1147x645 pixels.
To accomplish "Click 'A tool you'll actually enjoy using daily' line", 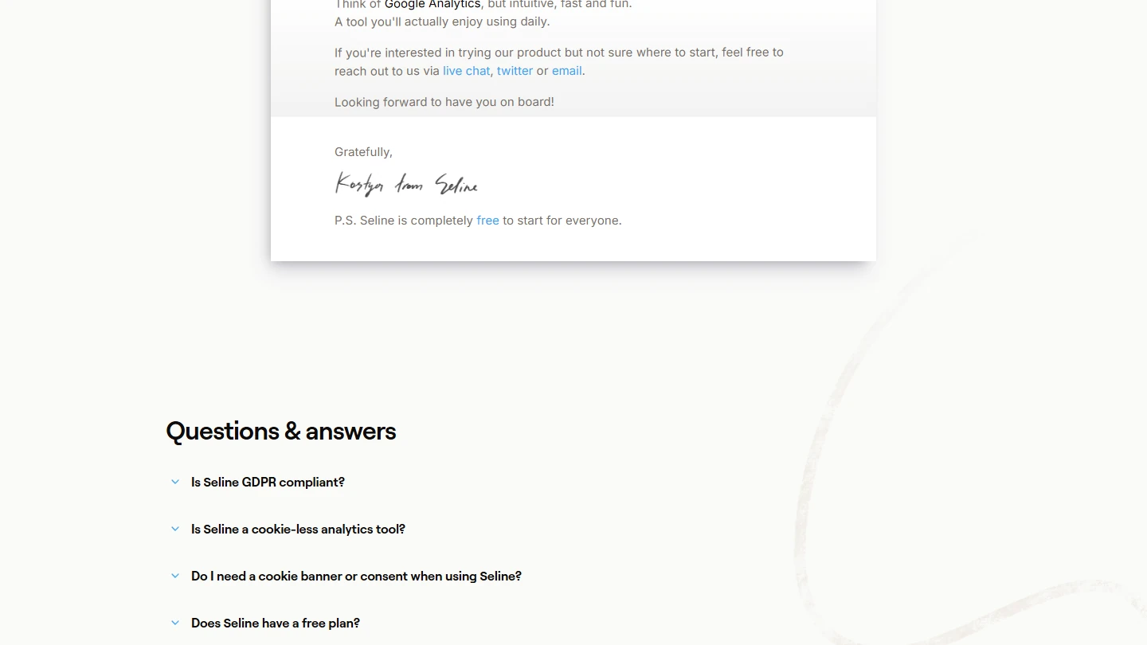I will click(x=442, y=21).
